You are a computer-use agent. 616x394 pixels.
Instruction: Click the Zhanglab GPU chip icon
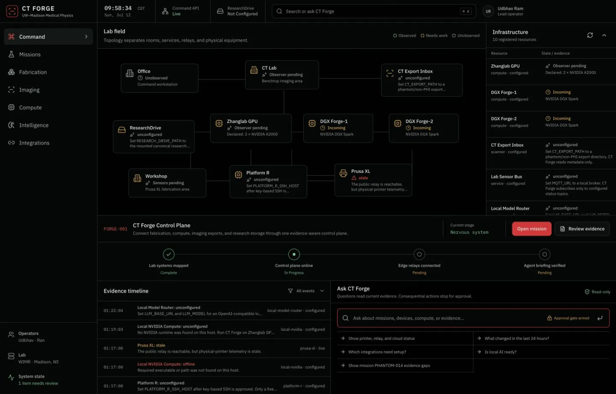[219, 123]
